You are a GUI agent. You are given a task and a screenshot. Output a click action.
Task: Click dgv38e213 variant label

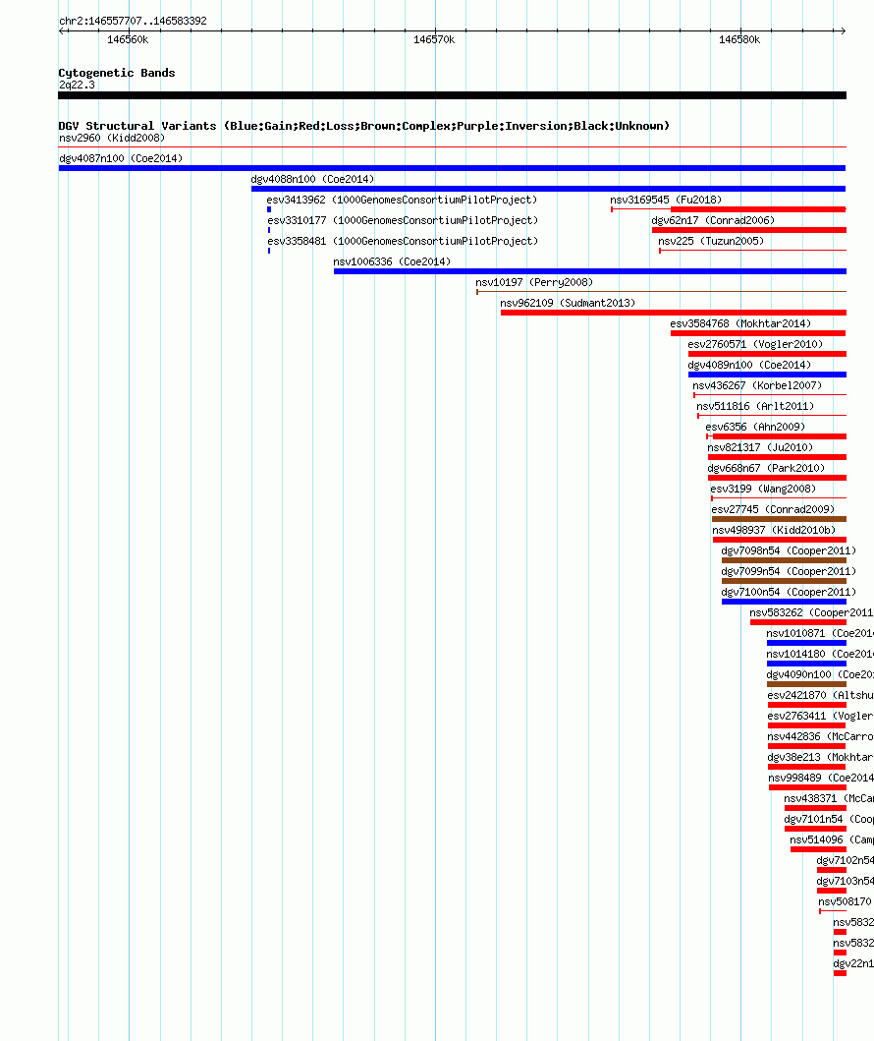tap(820, 757)
